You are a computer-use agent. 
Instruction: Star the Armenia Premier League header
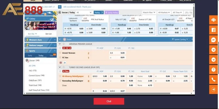64,44
